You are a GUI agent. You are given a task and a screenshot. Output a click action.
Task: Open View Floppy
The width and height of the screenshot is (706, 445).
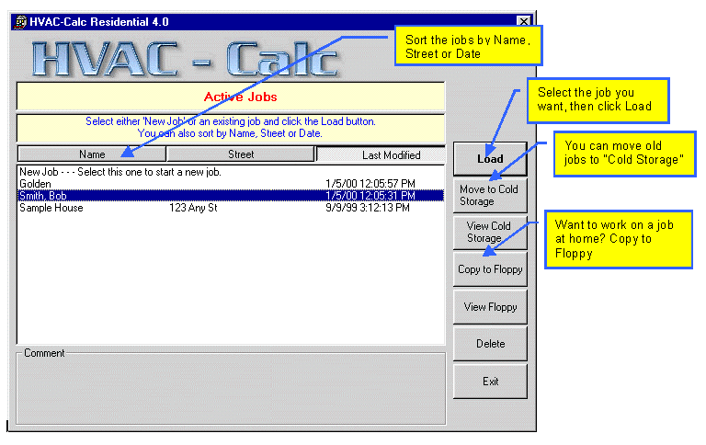click(490, 307)
